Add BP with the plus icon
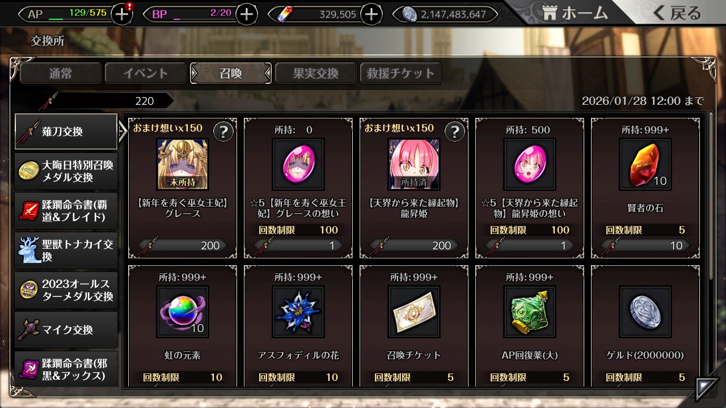726x408 pixels. click(246, 14)
